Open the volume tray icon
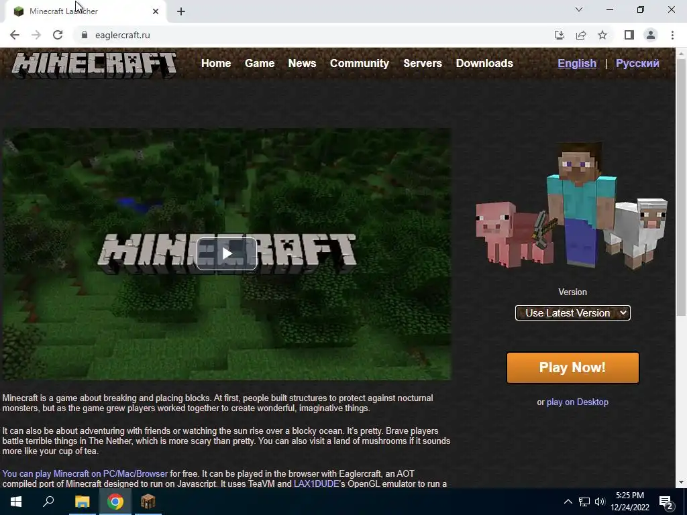The image size is (687, 515). tap(600, 502)
